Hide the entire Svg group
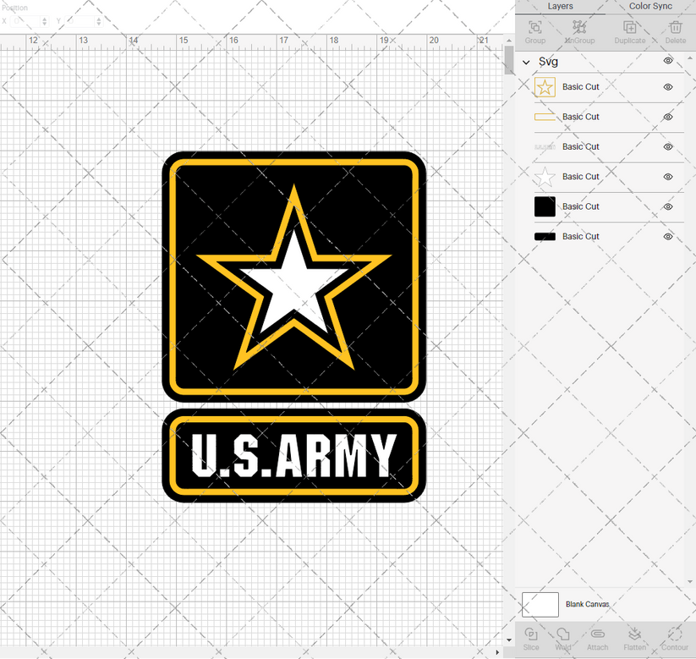Screen dimensions: 696x659 [668, 61]
